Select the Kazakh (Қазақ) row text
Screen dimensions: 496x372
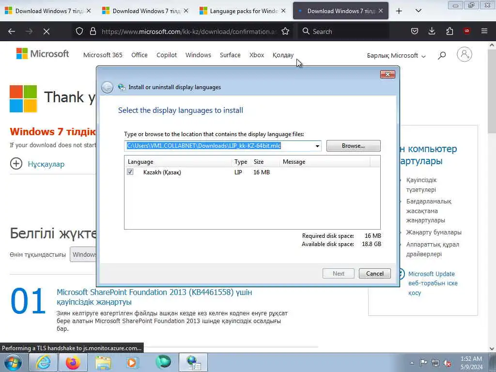(162, 172)
